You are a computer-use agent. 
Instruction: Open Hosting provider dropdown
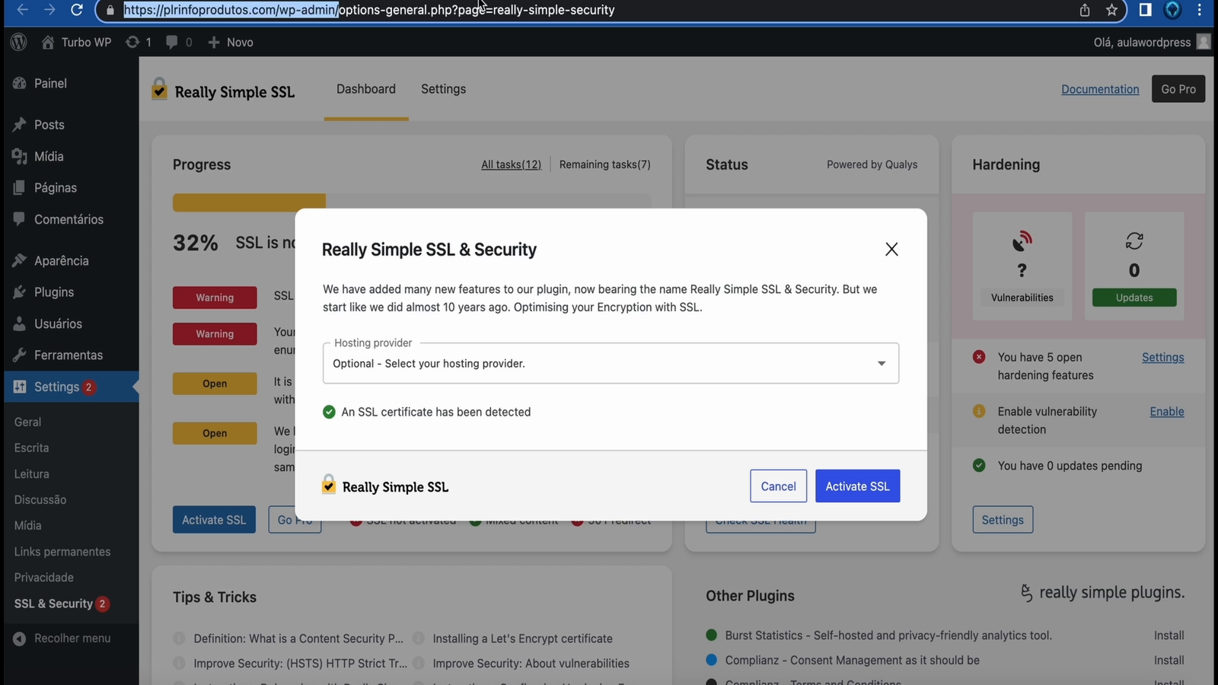pos(611,363)
